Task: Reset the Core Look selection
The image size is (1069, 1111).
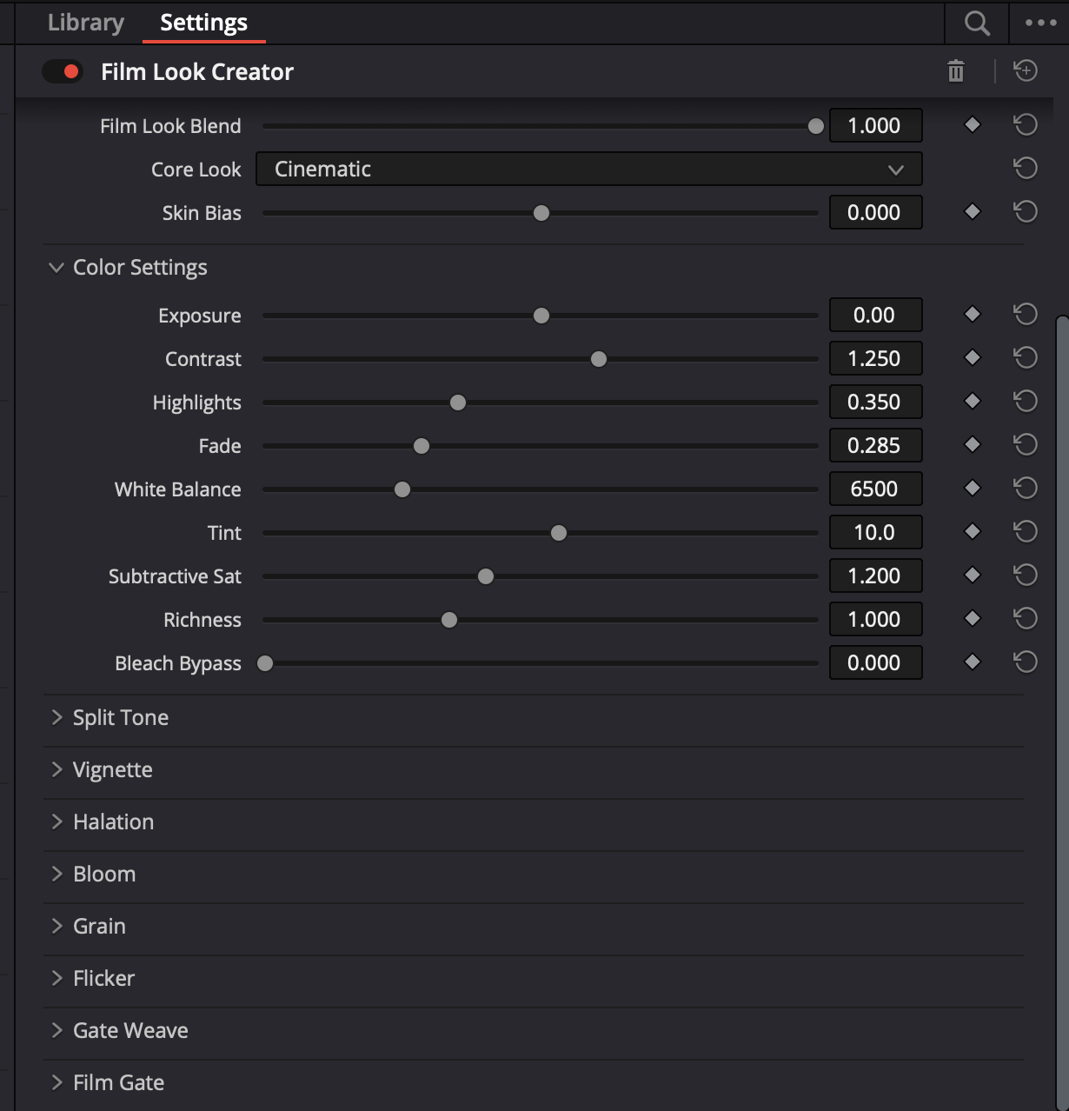Action: pyautogui.click(x=1026, y=169)
